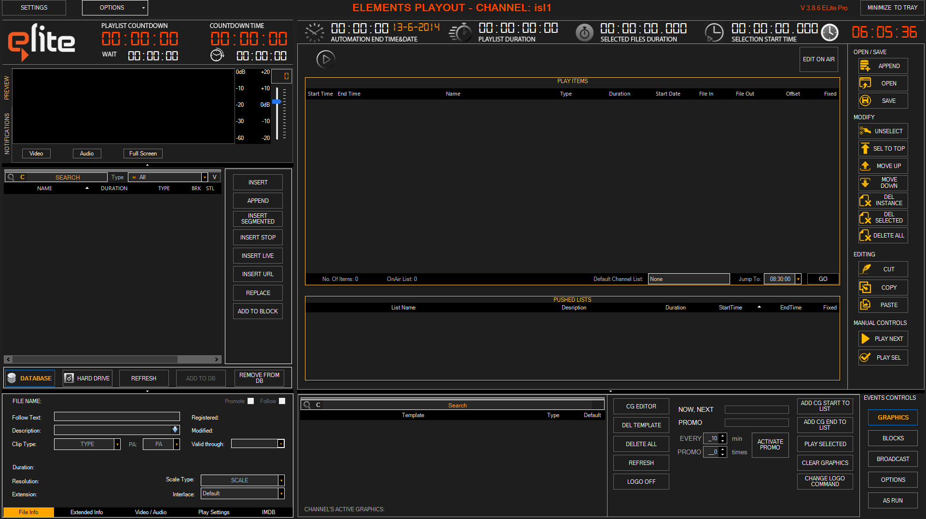
Task: Click the Del Selected icon
Action: [865, 218]
